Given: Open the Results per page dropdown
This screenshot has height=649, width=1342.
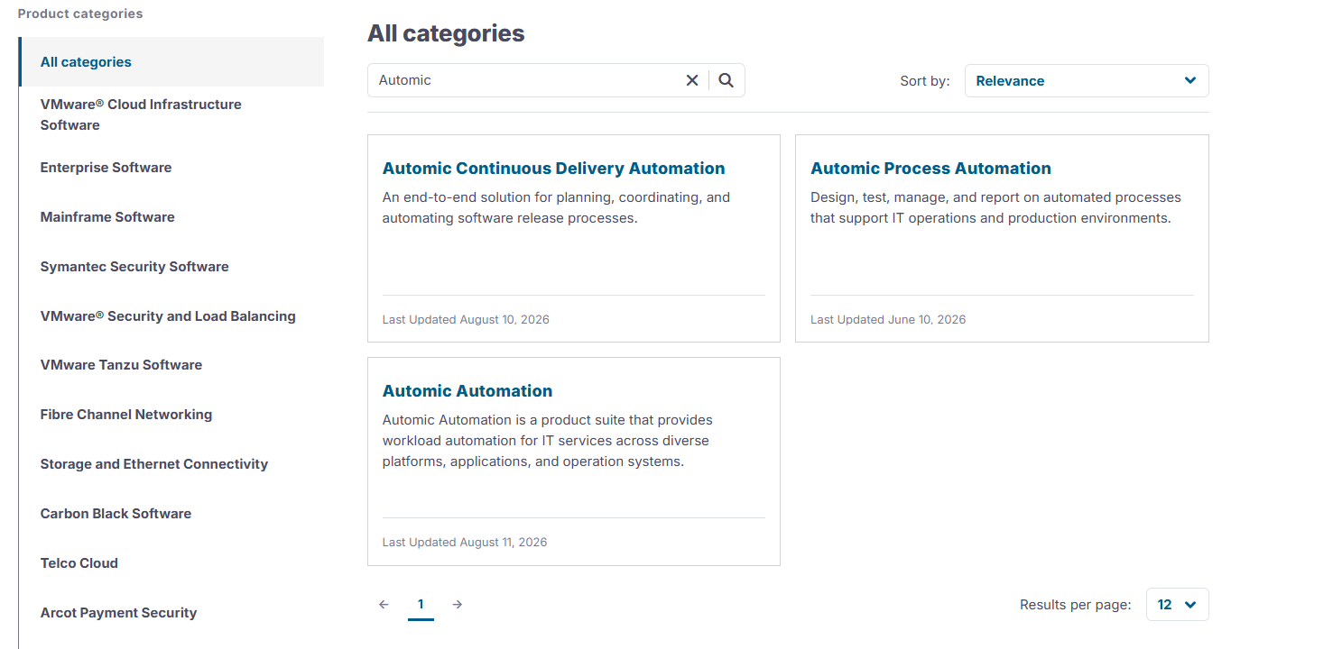Looking at the screenshot, I should pos(1177,605).
